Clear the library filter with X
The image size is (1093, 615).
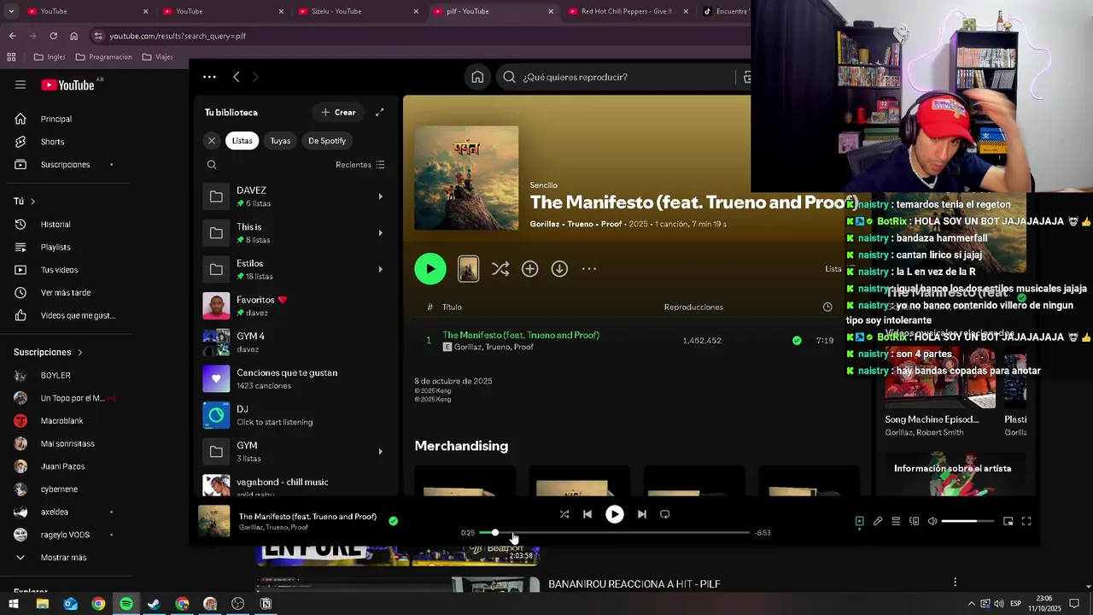(x=212, y=141)
